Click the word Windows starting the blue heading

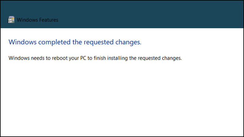(x=23, y=42)
